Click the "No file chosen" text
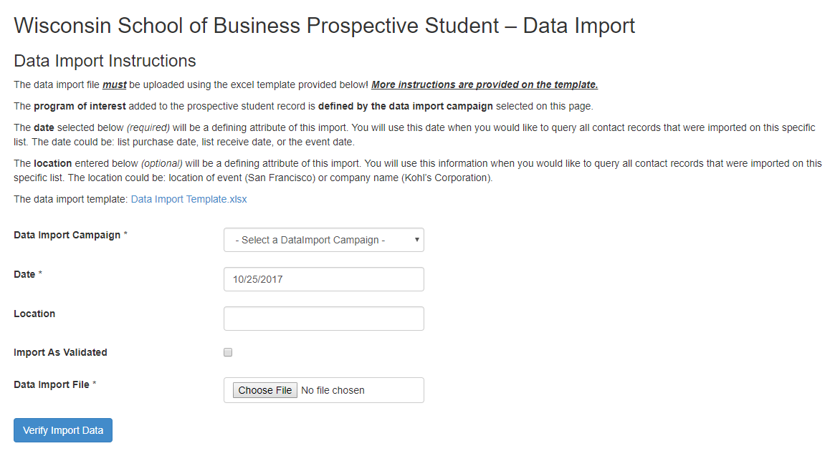Viewport: 830px width, 451px height. [x=333, y=390]
